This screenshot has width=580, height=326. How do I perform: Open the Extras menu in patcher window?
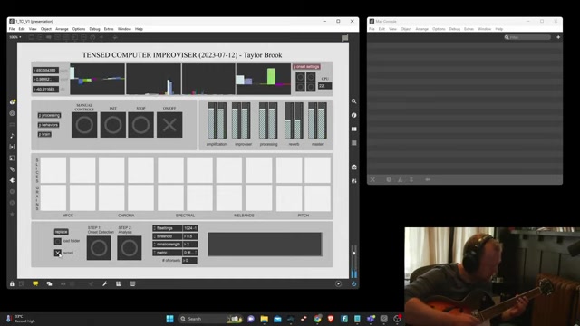109,29
